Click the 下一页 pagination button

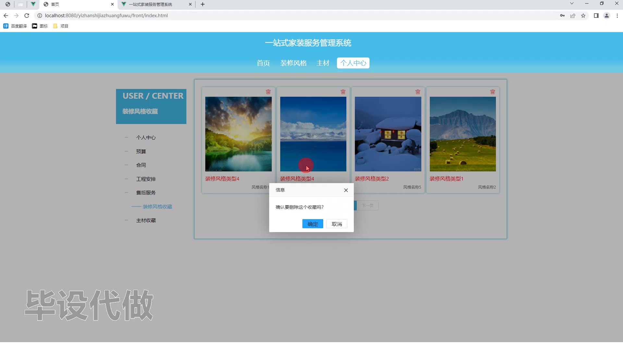(x=368, y=205)
